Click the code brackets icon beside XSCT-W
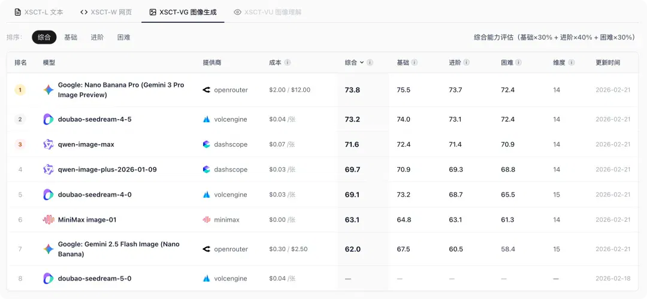The width and height of the screenshot is (647, 299). coord(84,12)
